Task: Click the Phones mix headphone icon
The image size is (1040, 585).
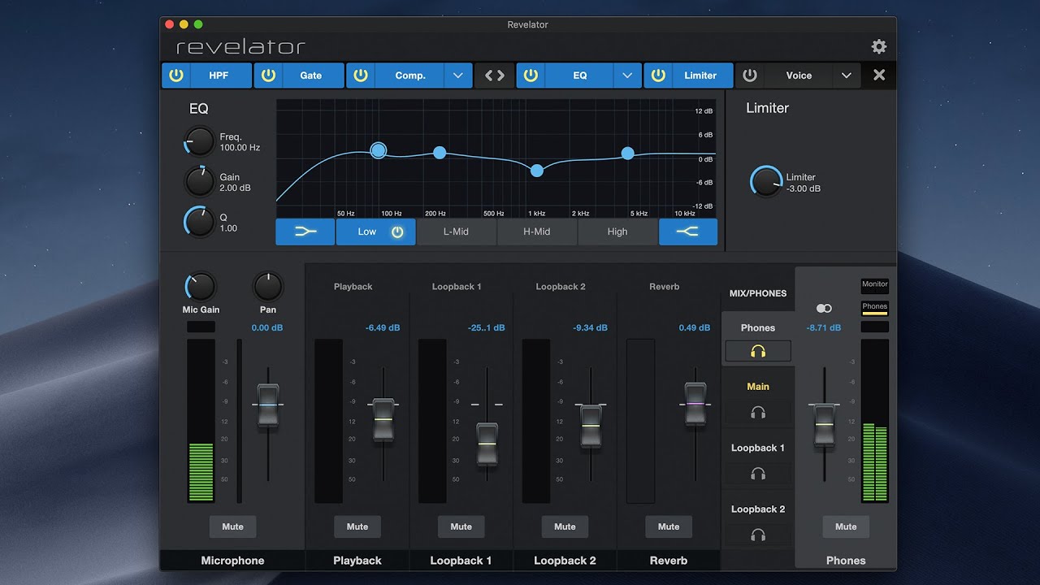Action: 758,351
